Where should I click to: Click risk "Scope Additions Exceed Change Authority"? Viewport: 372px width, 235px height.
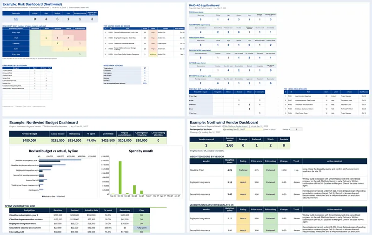[125, 49]
